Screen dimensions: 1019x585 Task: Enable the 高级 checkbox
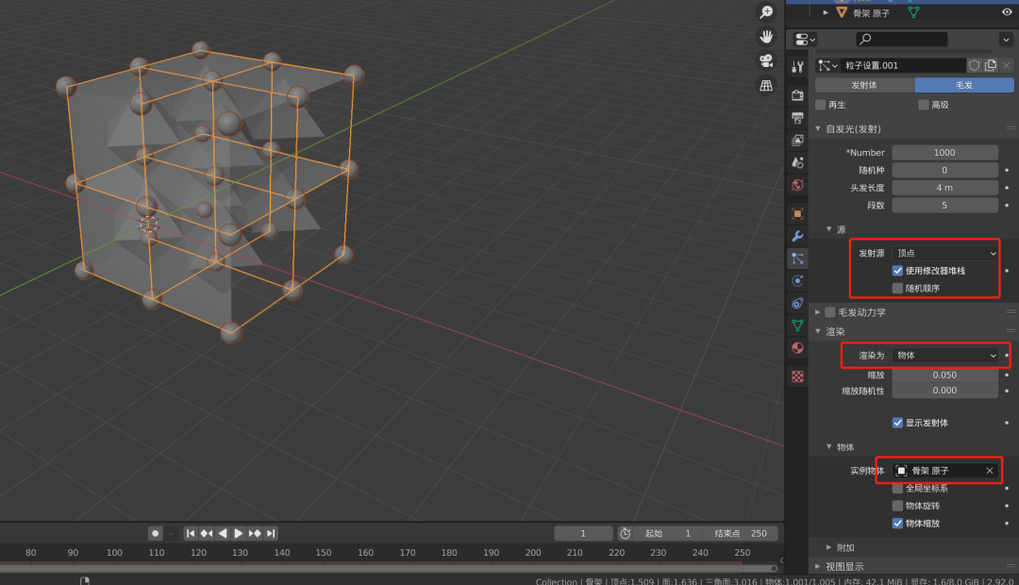[924, 105]
